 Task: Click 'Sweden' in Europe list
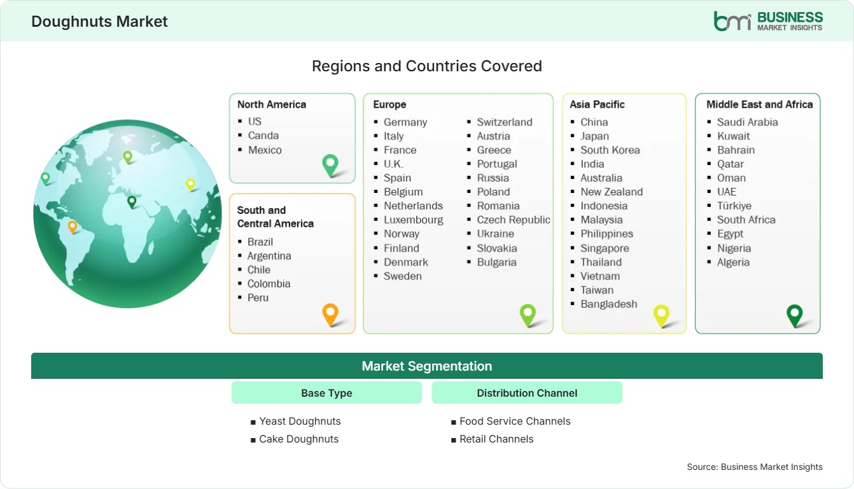pos(403,276)
